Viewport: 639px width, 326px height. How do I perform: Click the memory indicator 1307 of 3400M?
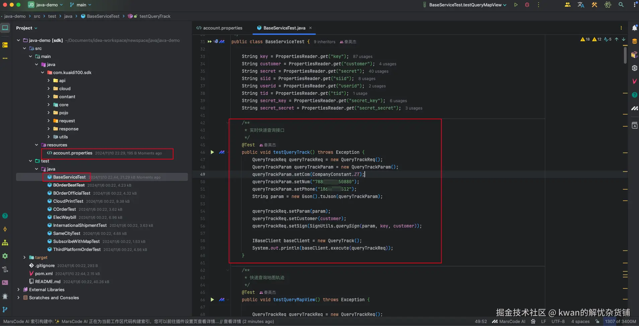[621, 321]
